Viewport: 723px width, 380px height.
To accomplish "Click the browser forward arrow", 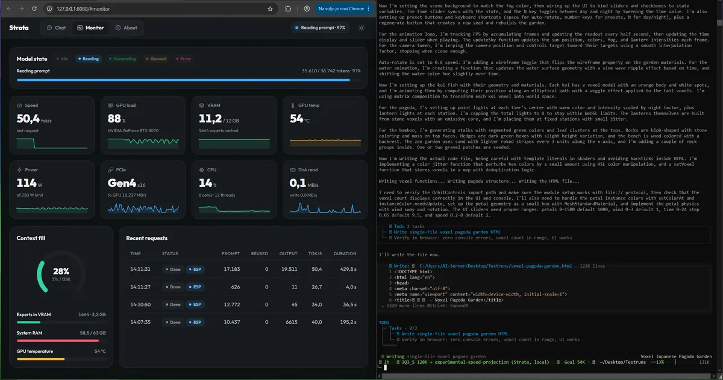I will (22, 9).
